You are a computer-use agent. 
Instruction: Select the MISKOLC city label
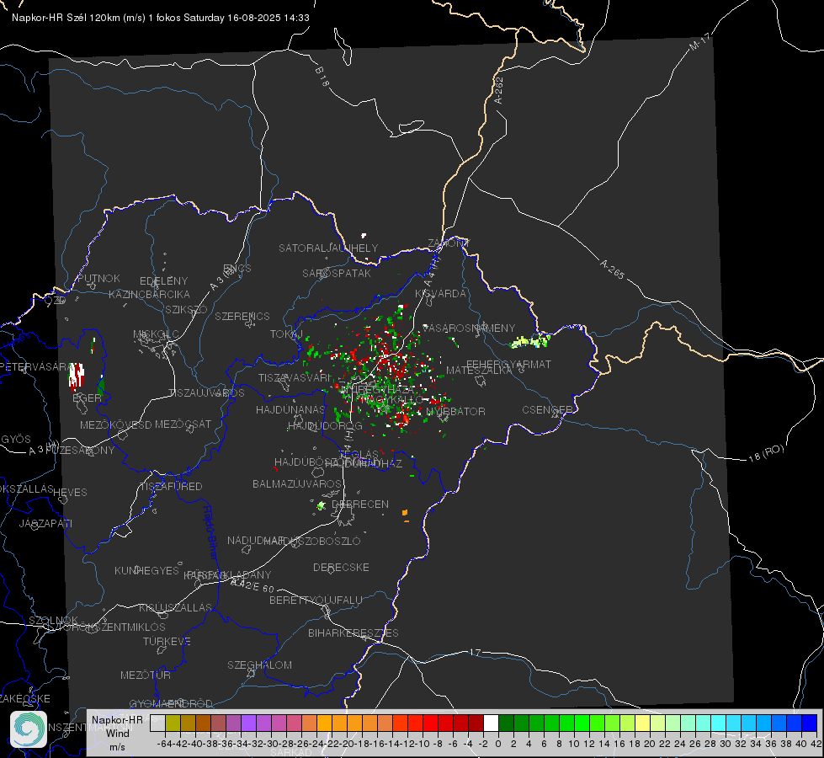[x=156, y=334]
